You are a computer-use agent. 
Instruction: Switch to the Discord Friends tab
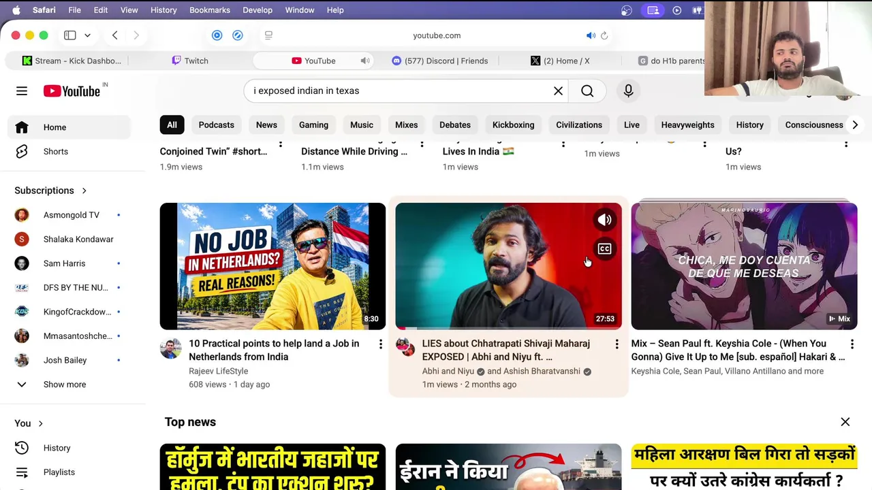tap(439, 61)
